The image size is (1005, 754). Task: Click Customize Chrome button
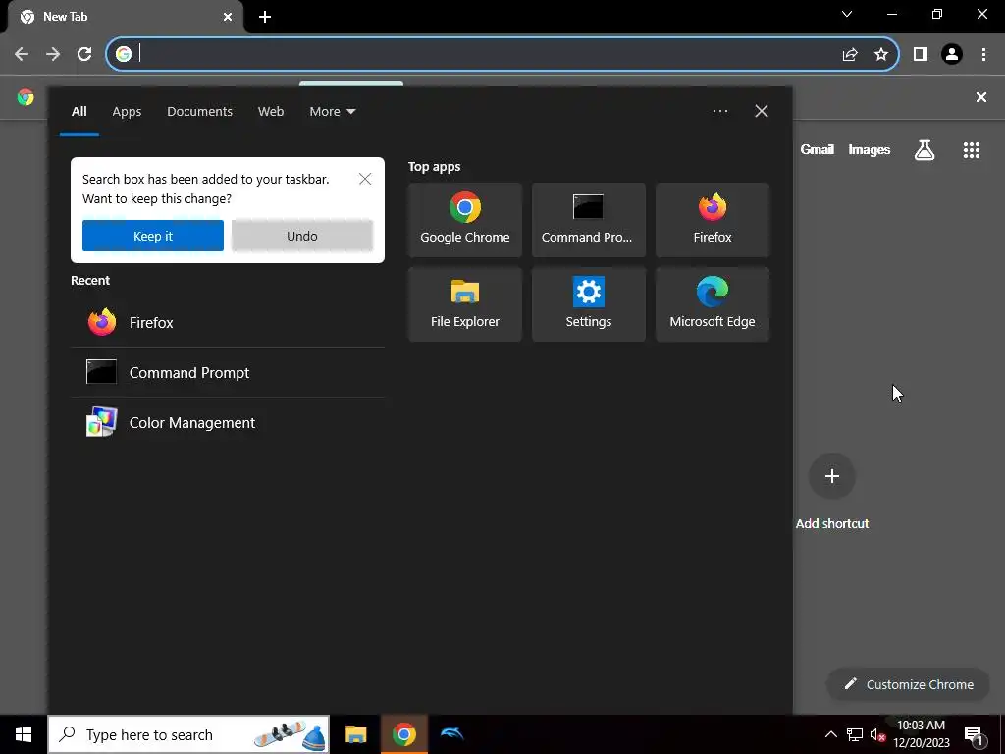(x=909, y=684)
